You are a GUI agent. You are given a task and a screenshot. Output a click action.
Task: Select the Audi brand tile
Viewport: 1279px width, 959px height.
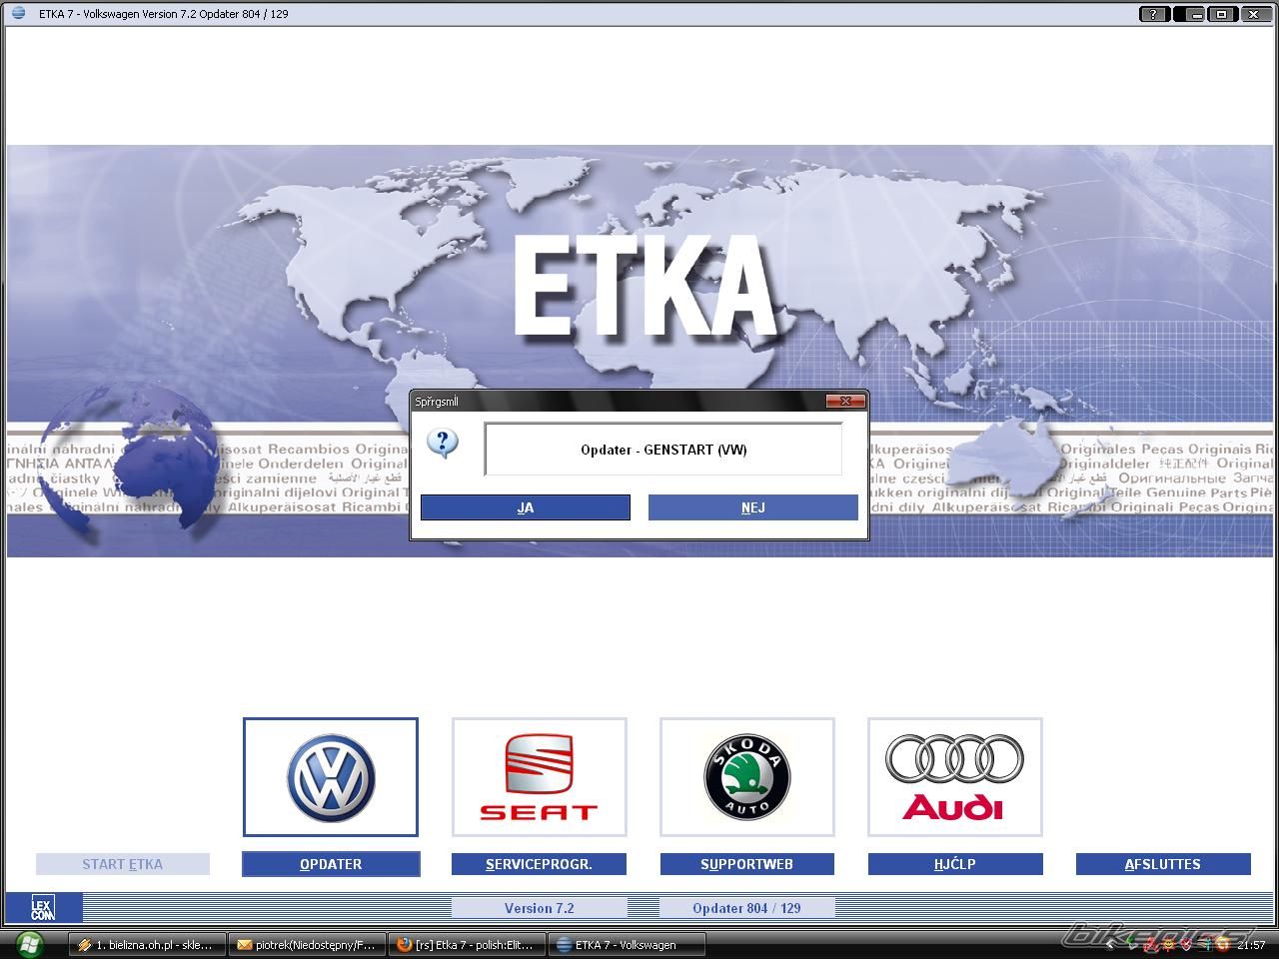[954, 777]
